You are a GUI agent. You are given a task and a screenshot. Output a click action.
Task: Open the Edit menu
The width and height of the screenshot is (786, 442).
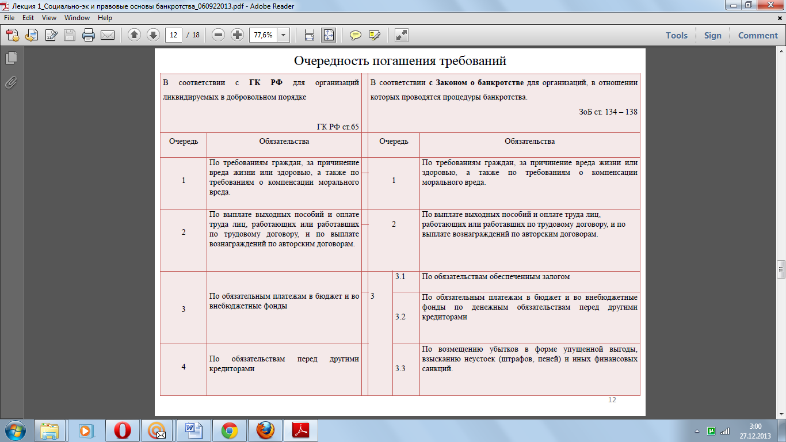click(28, 18)
